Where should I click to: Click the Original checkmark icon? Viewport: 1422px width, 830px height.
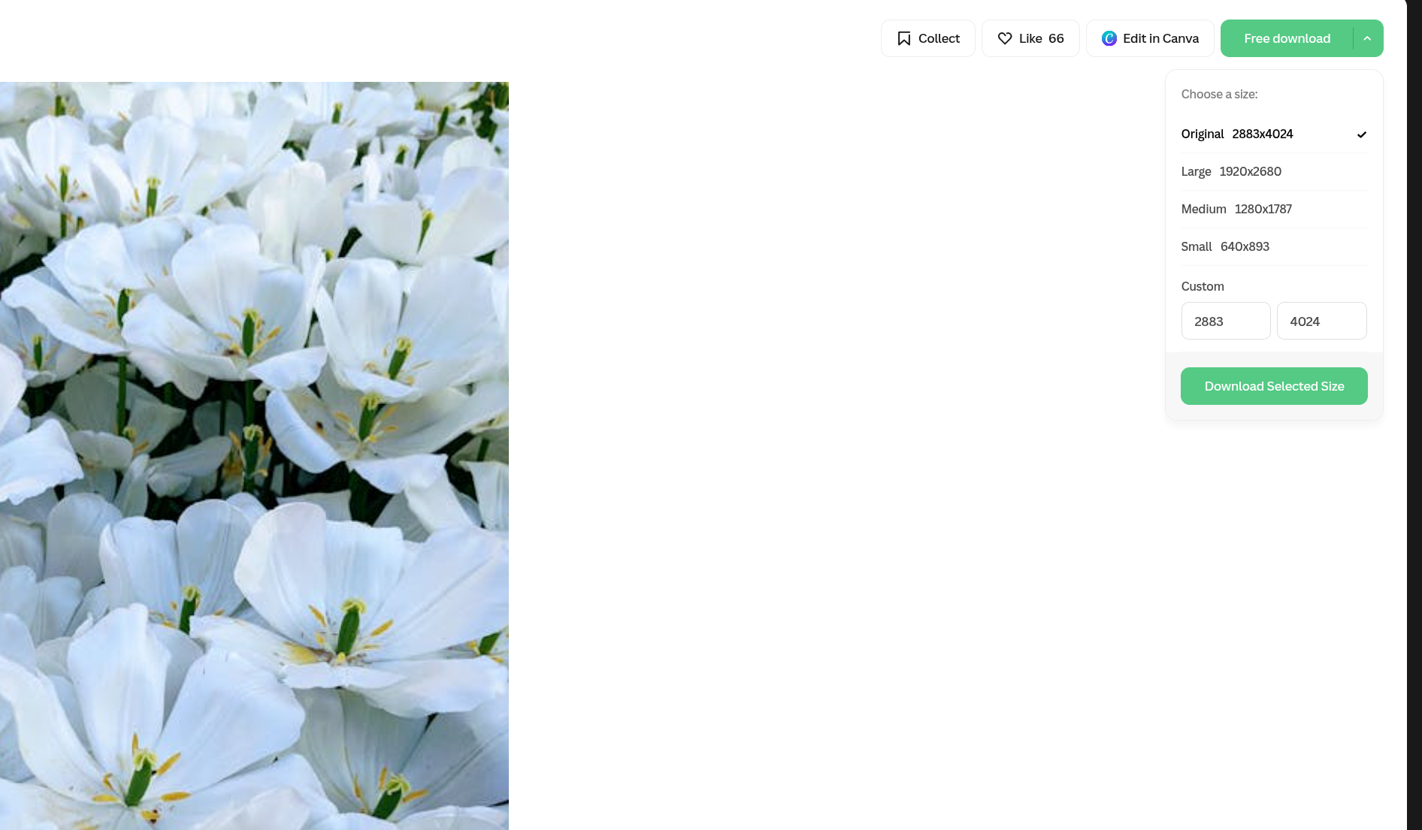[1361, 134]
